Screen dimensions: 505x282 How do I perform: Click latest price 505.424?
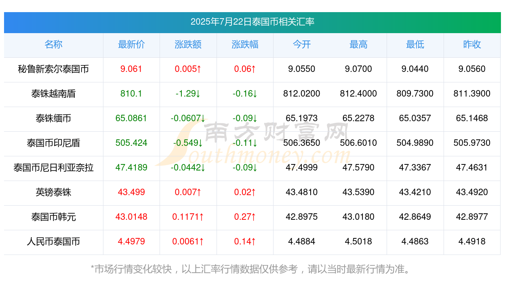(x=131, y=143)
